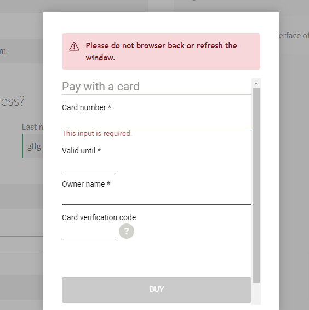
Task: Click the background field containing 'gffg'
Action: [x=33, y=146]
